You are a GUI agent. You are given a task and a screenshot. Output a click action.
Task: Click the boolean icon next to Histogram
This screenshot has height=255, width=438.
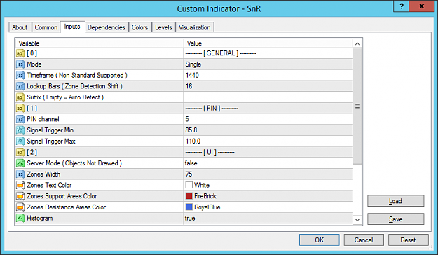coord(20,219)
